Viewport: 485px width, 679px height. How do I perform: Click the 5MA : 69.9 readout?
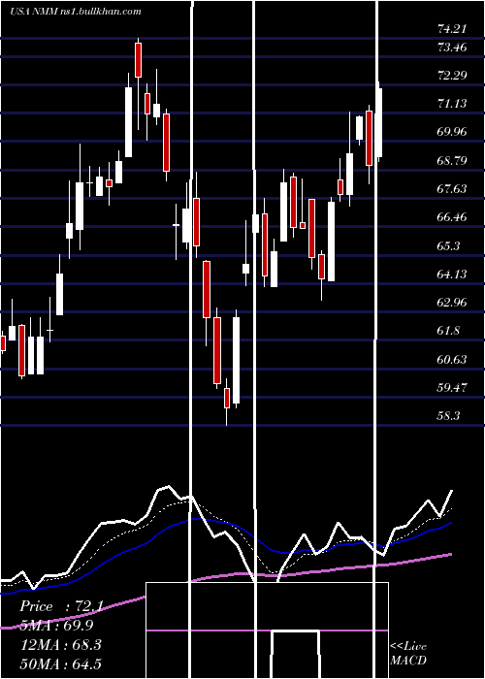(56, 626)
